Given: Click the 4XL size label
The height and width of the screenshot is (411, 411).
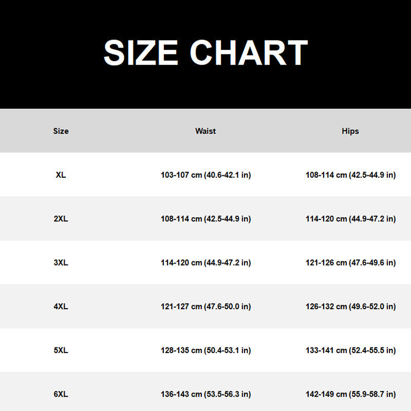Looking at the screenshot, I should click(x=61, y=306).
